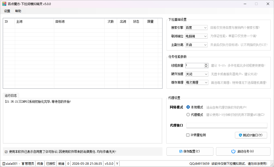
Task: Click the 限量 column header
Action: coord(150,21)
